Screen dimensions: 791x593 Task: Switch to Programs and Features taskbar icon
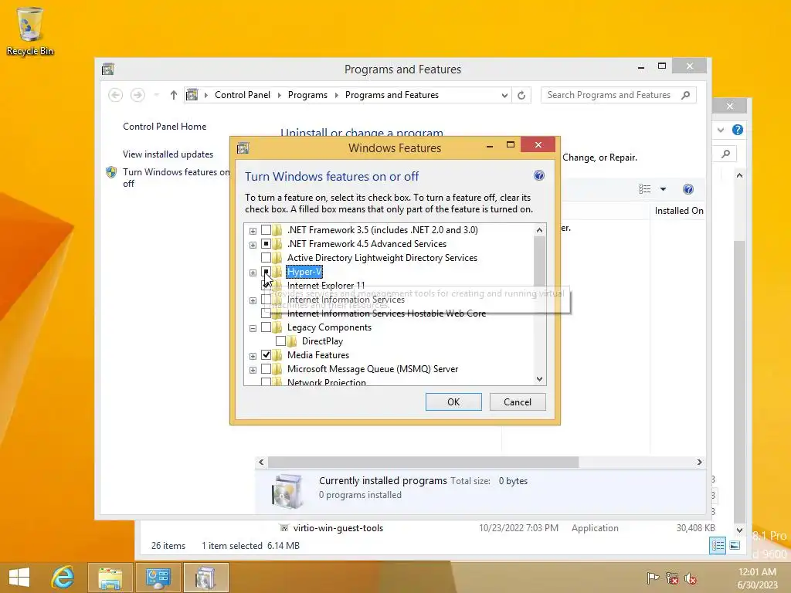tap(205, 578)
